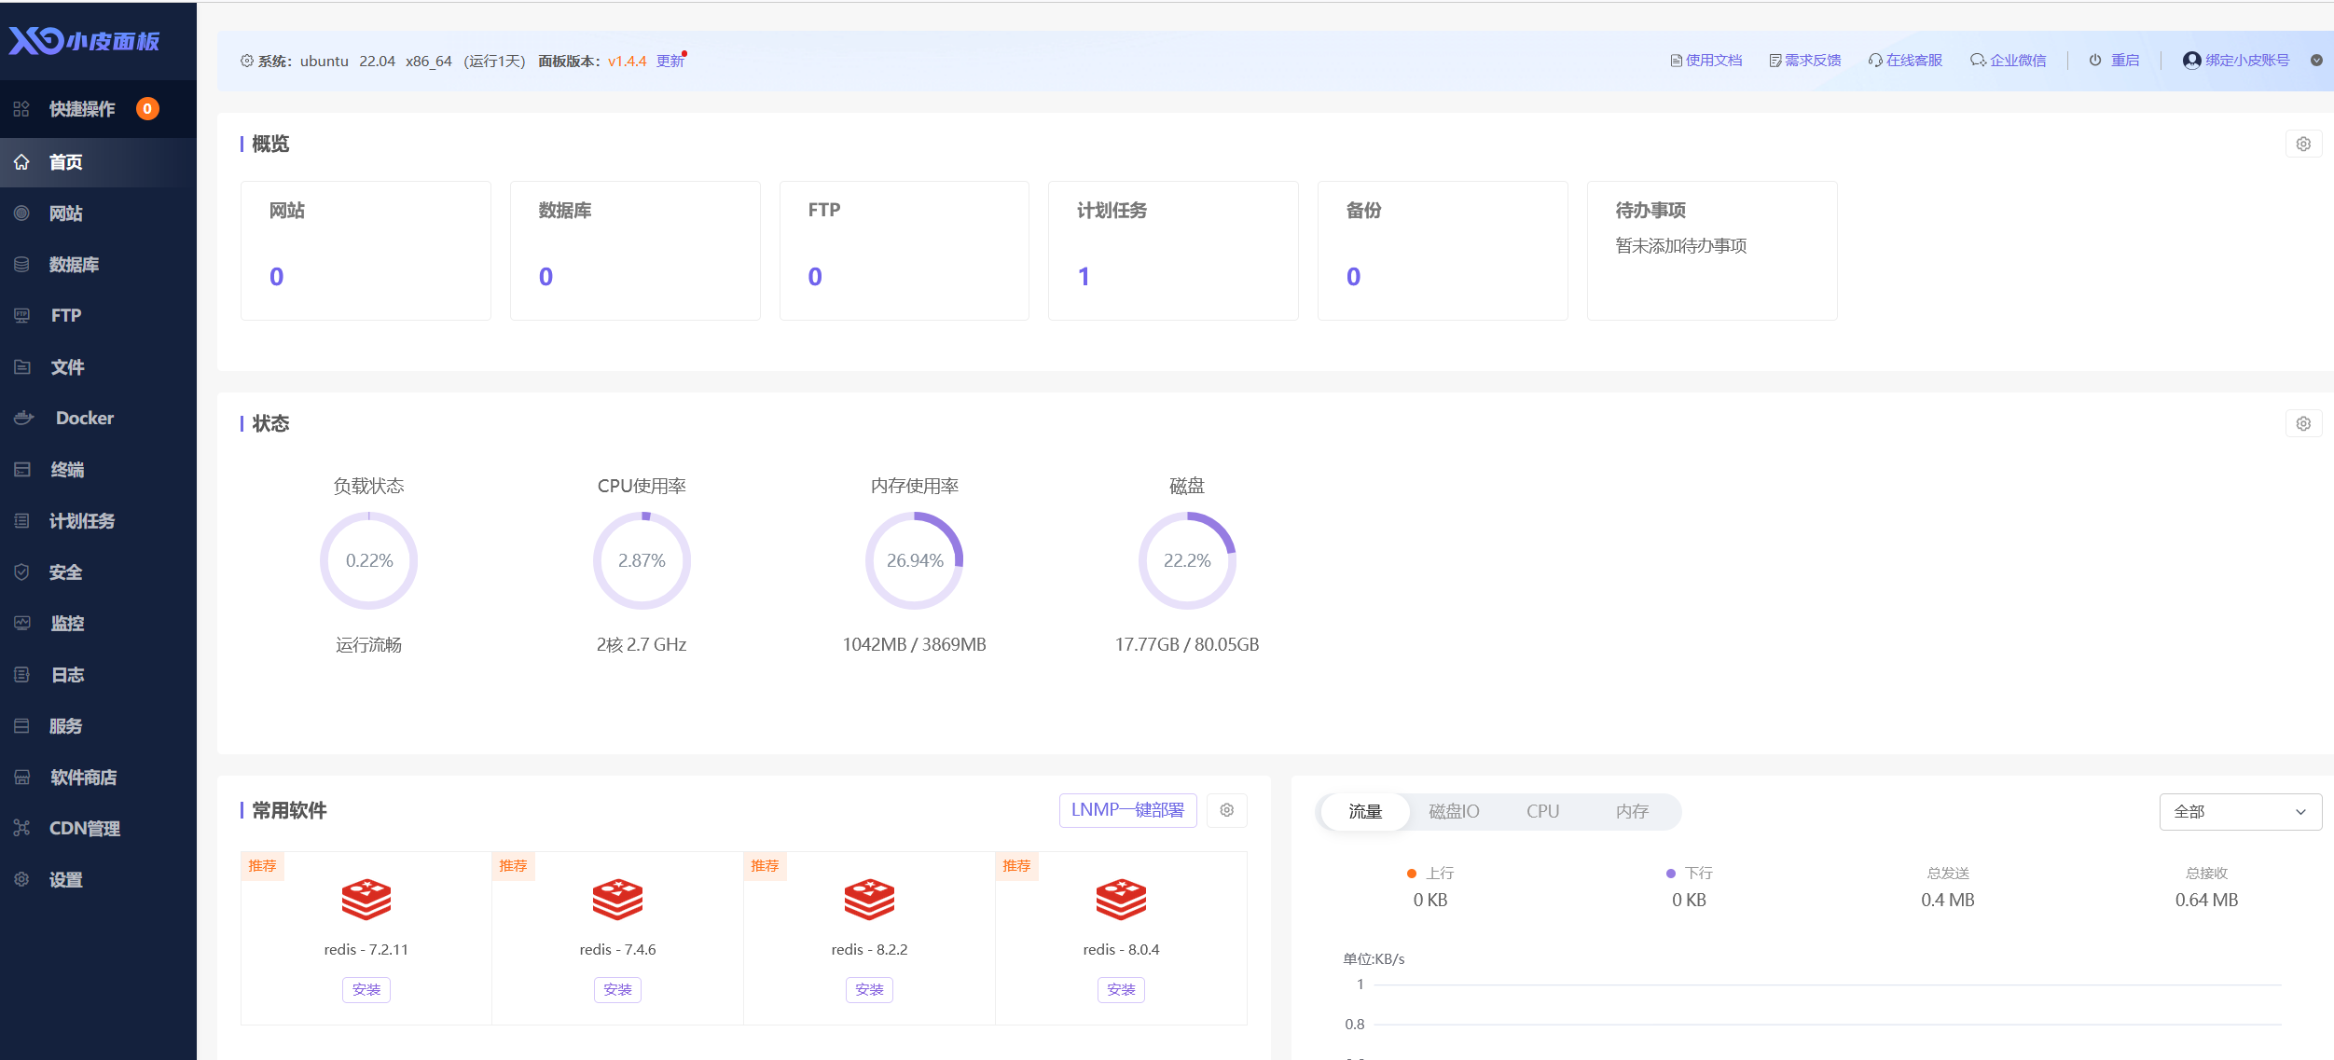The width and height of the screenshot is (2334, 1060).
Task: Click the CDN管理 network icon
Action: coord(21,829)
